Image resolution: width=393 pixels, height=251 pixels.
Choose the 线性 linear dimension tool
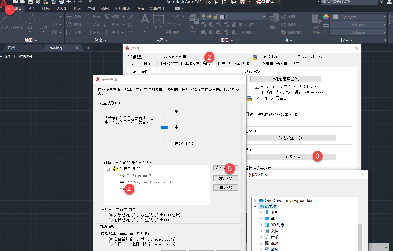click(173, 17)
